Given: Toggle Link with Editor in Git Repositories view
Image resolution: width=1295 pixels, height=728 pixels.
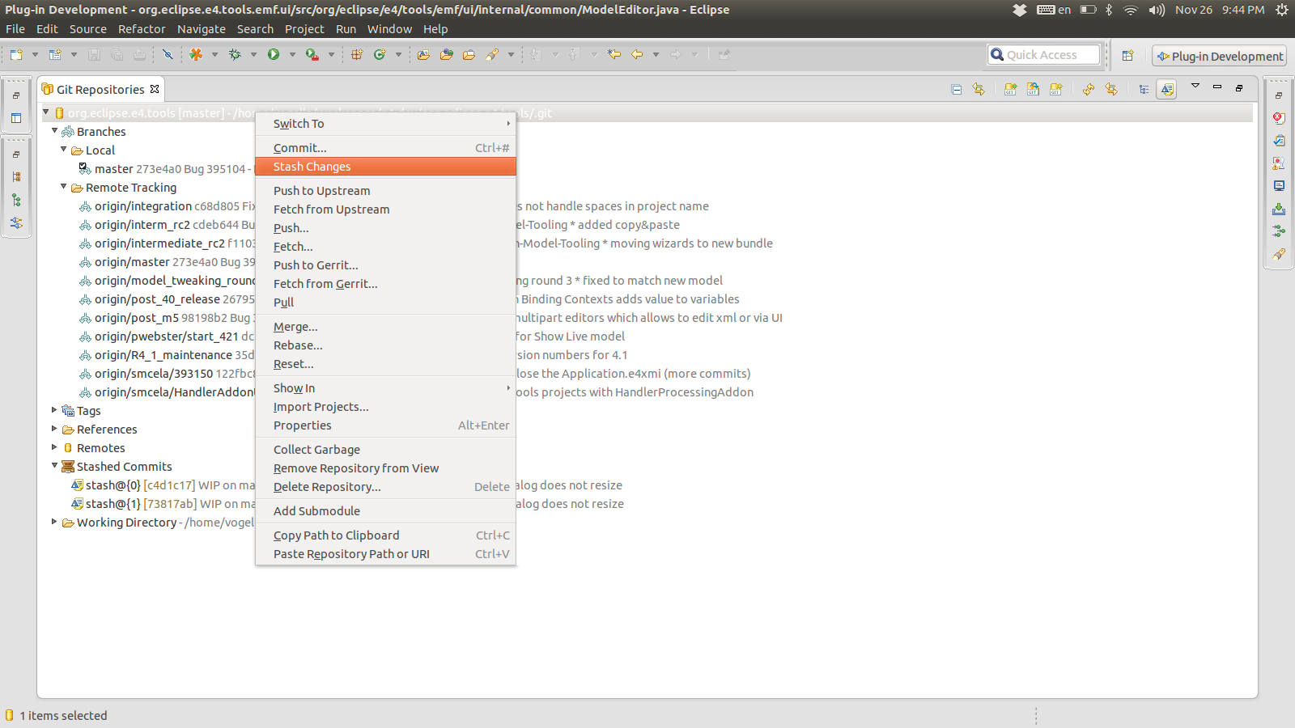Looking at the screenshot, I should (x=979, y=90).
